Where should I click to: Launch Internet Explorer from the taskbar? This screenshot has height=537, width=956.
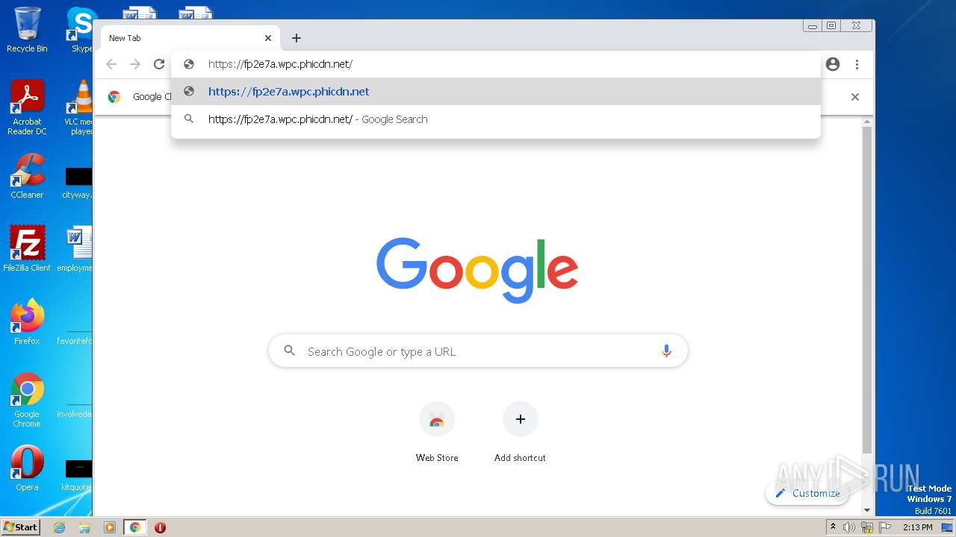[x=60, y=527]
